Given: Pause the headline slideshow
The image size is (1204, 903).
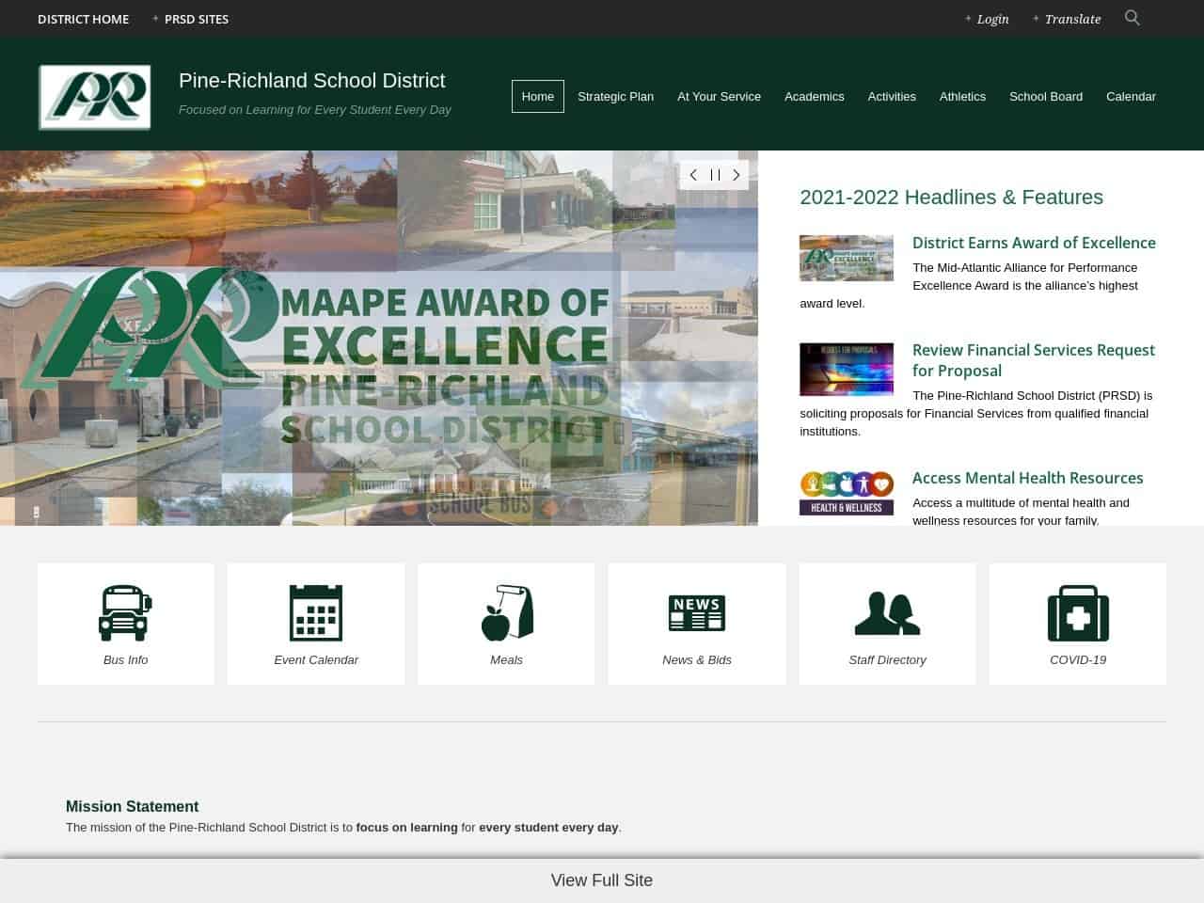Looking at the screenshot, I should pyautogui.click(x=715, y=175).
